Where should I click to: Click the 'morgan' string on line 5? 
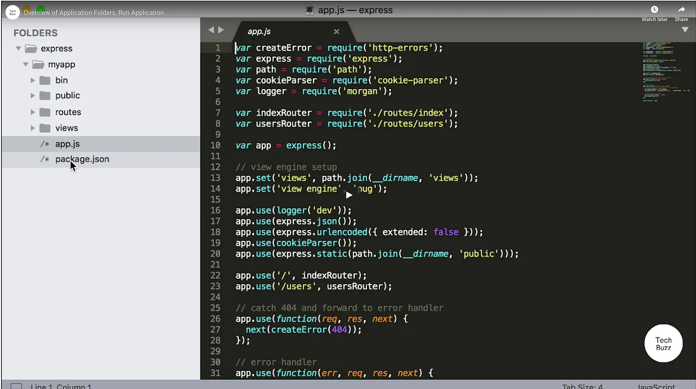361,91
